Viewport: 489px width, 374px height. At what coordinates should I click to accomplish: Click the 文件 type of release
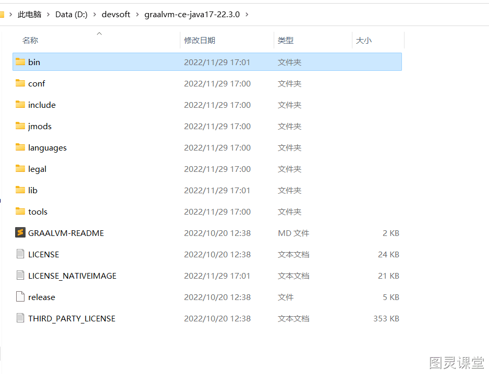[x=286, y=297]
